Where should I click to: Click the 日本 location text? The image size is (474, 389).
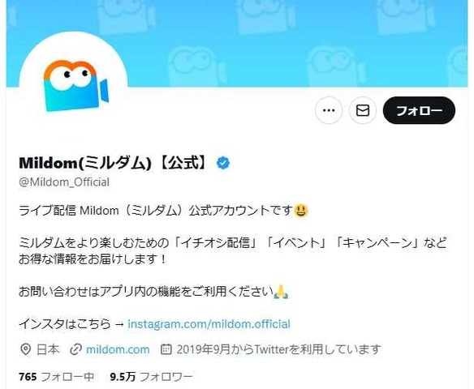pos(48,349)
